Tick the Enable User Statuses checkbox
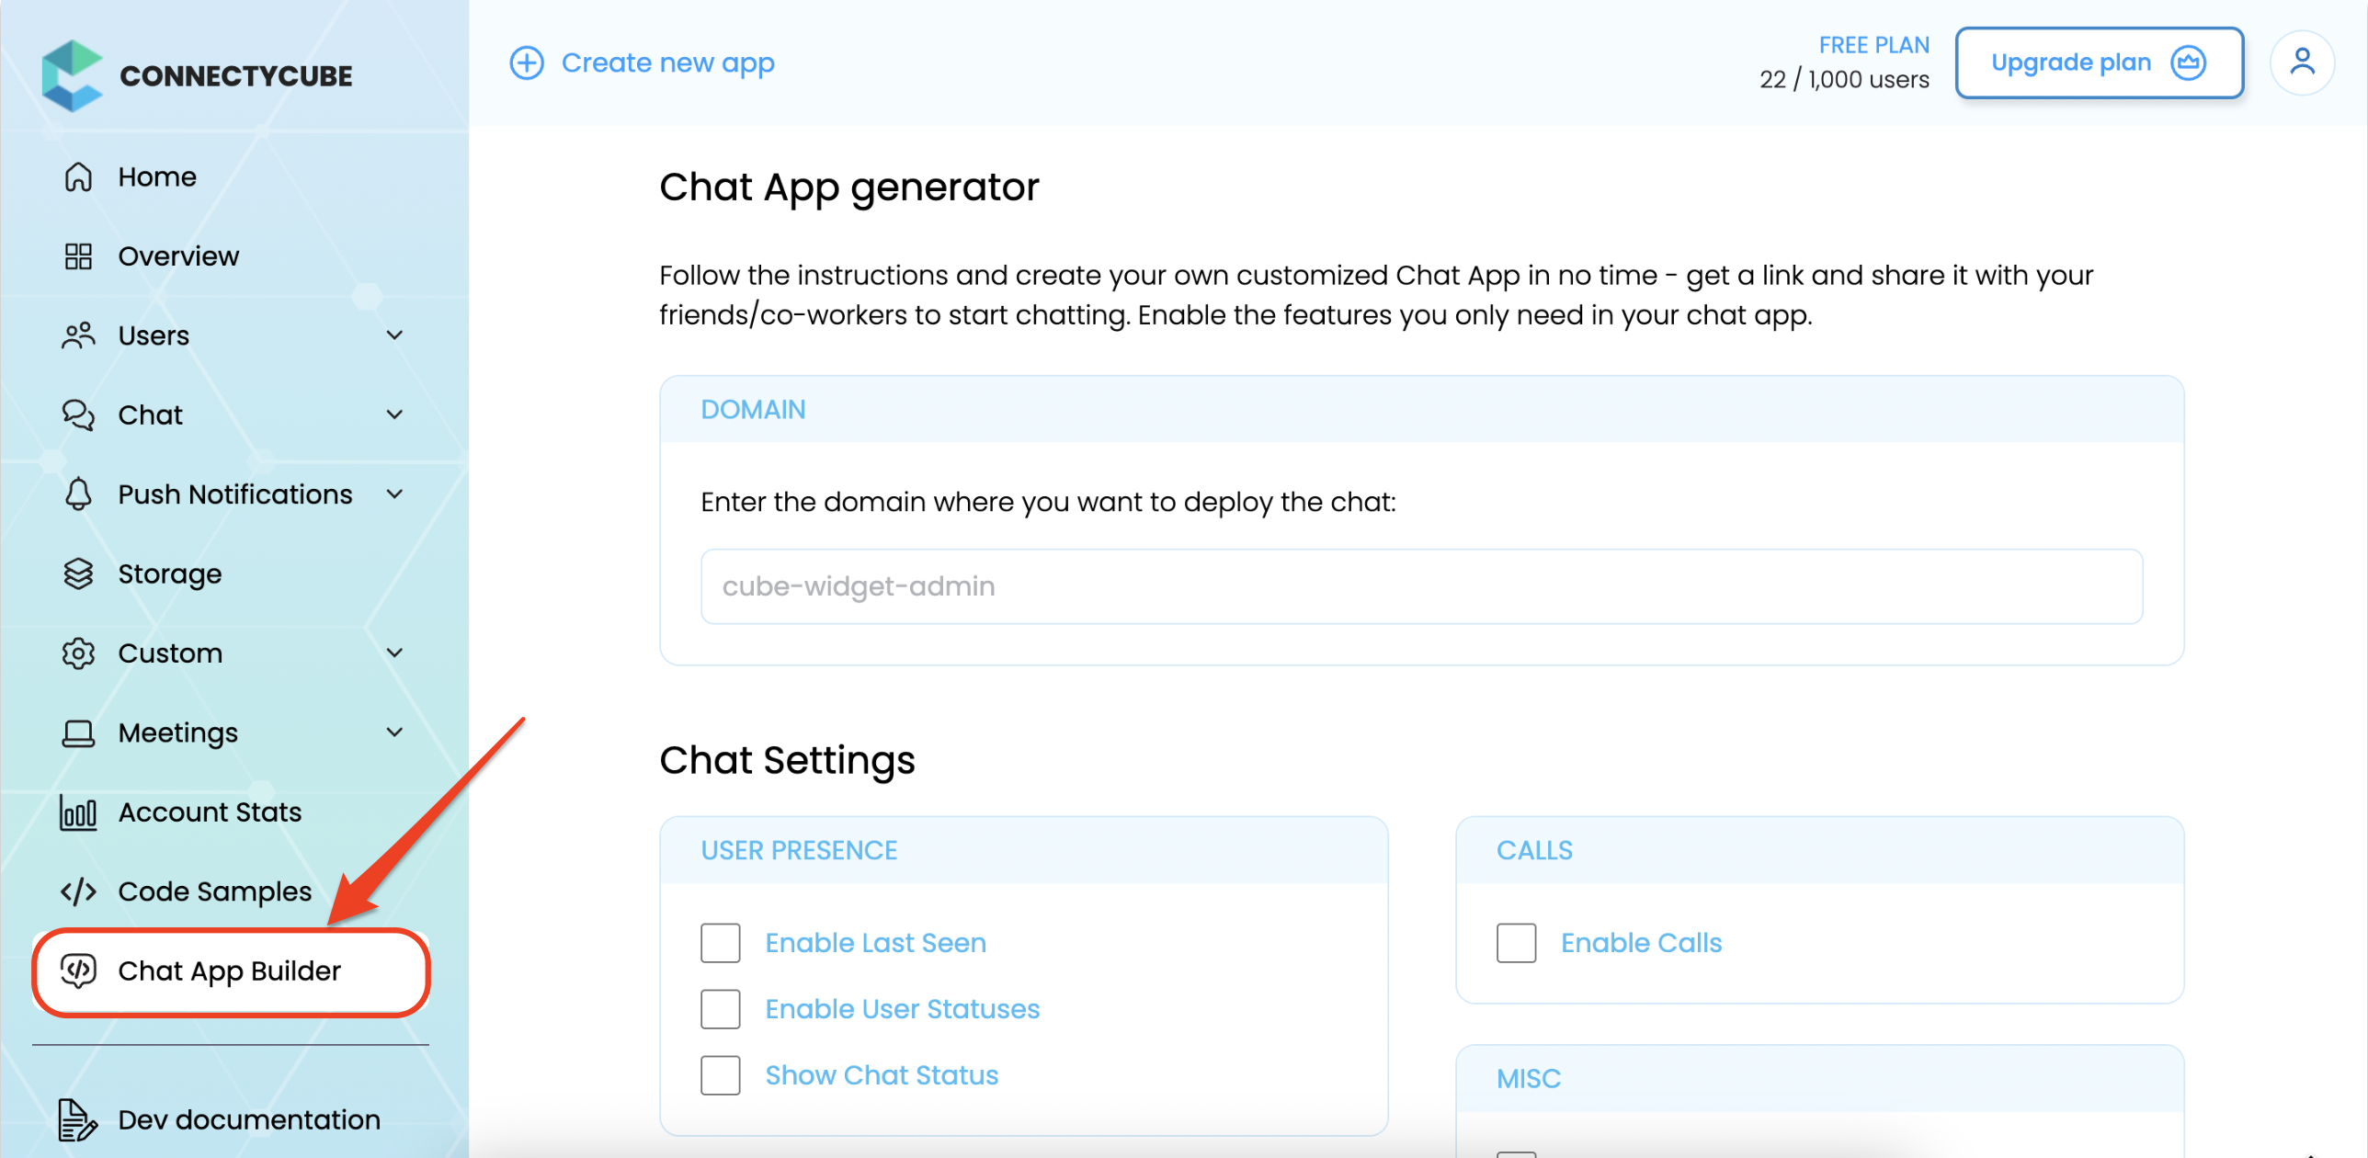The height and width of the screenshot is (1158, 2368). (x=721, y=1009)
